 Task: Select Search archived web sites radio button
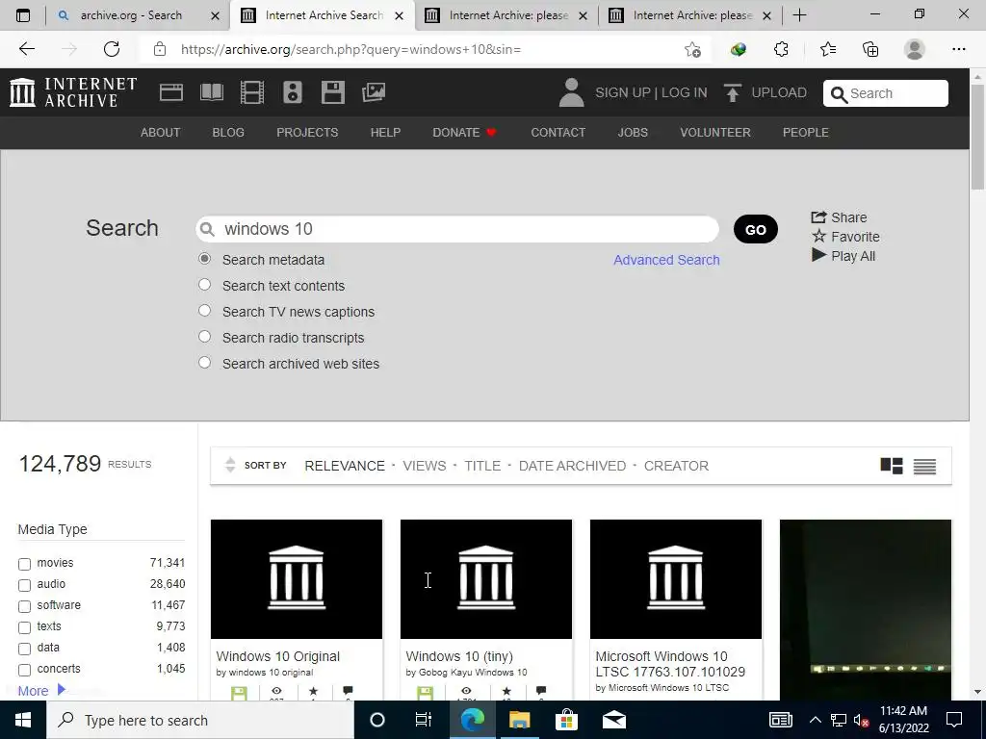coord(204,363)
